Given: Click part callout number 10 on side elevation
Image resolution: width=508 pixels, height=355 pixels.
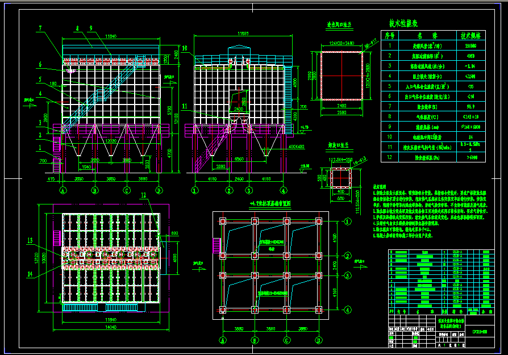Looking at the screenshot, I should (x=185, y=48).
